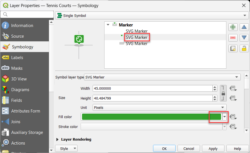Expand the Layer Rendering section
The image size is (250, 153).
58,139
